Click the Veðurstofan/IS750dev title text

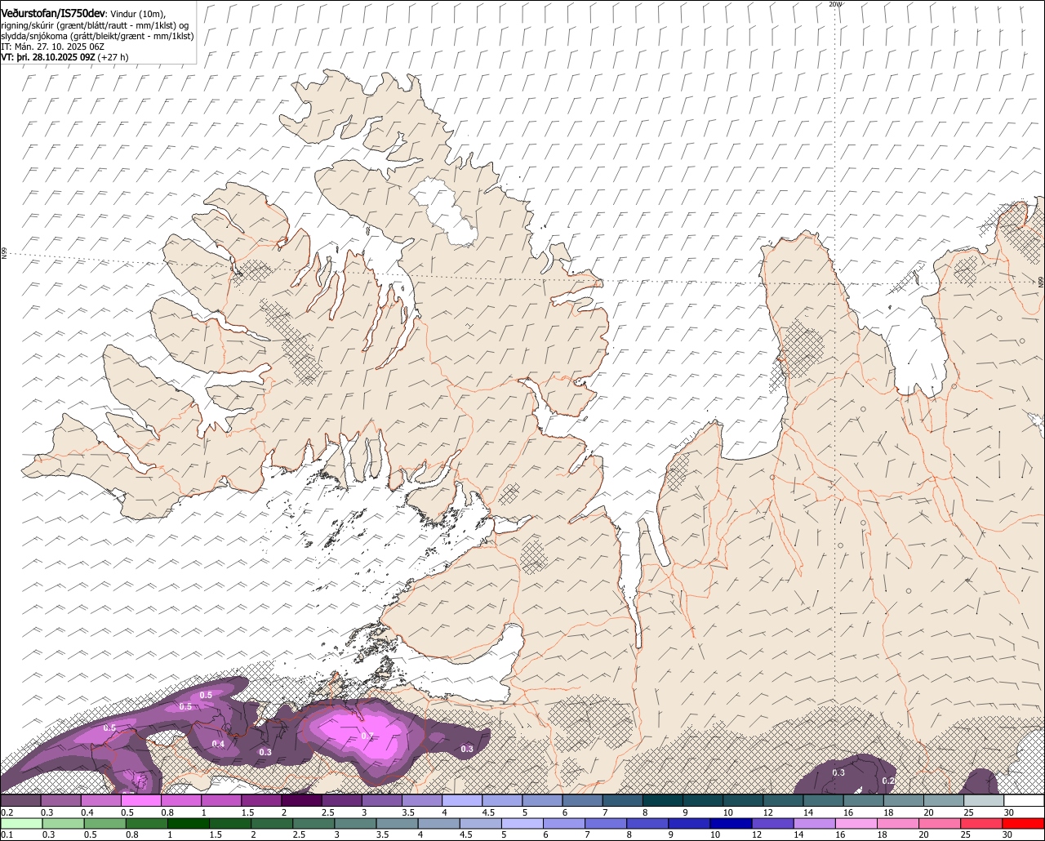53,13
